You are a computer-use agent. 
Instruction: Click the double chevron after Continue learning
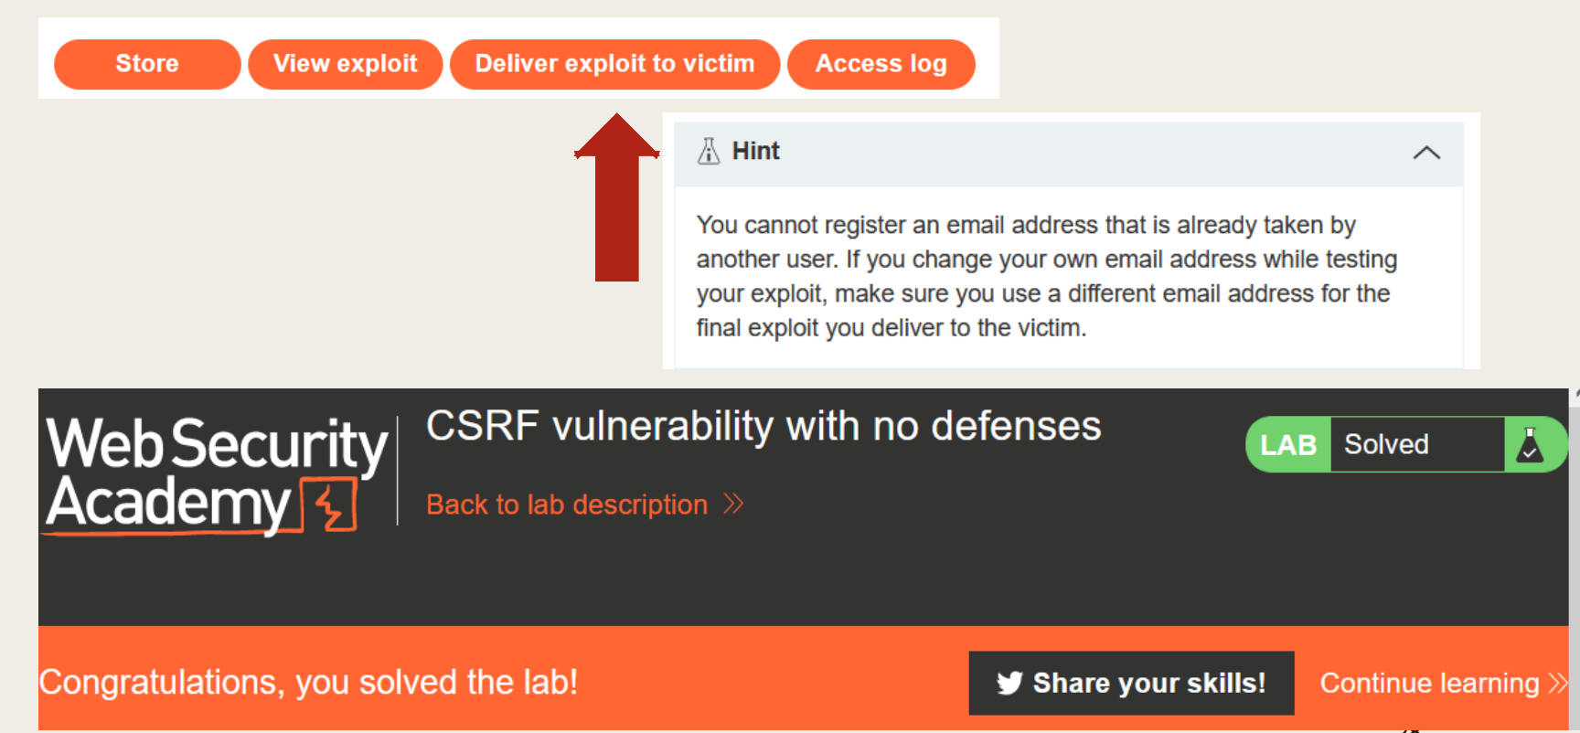pyautogui.click(x=1557, y=683)
